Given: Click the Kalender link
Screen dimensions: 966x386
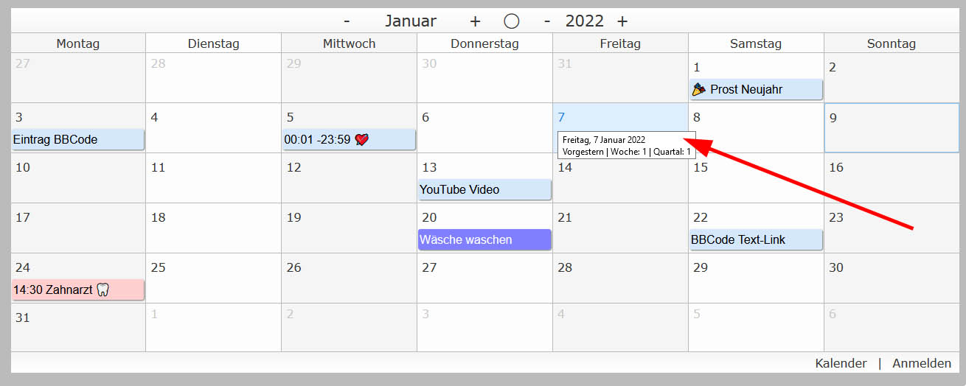Looking at the screenshot, I should (841, 363).
